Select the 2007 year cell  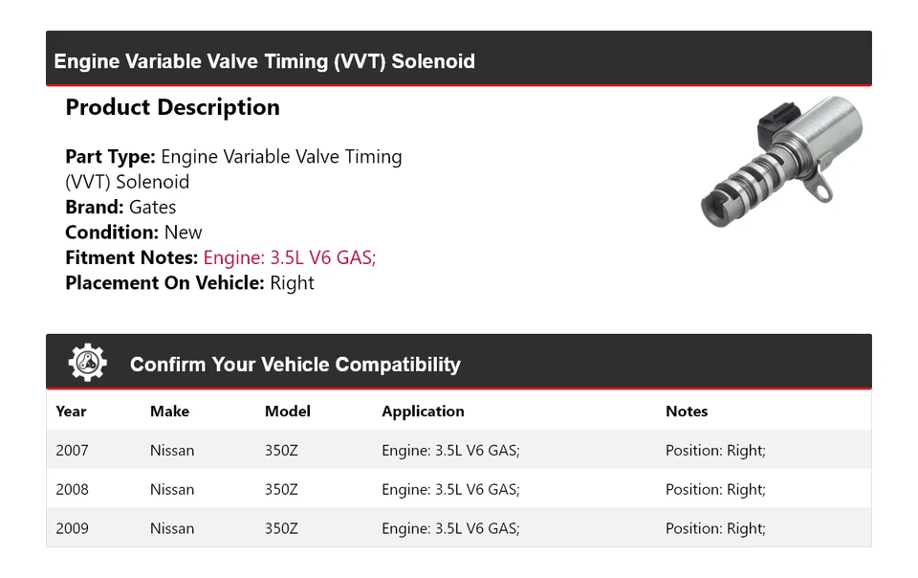[72, 451]
